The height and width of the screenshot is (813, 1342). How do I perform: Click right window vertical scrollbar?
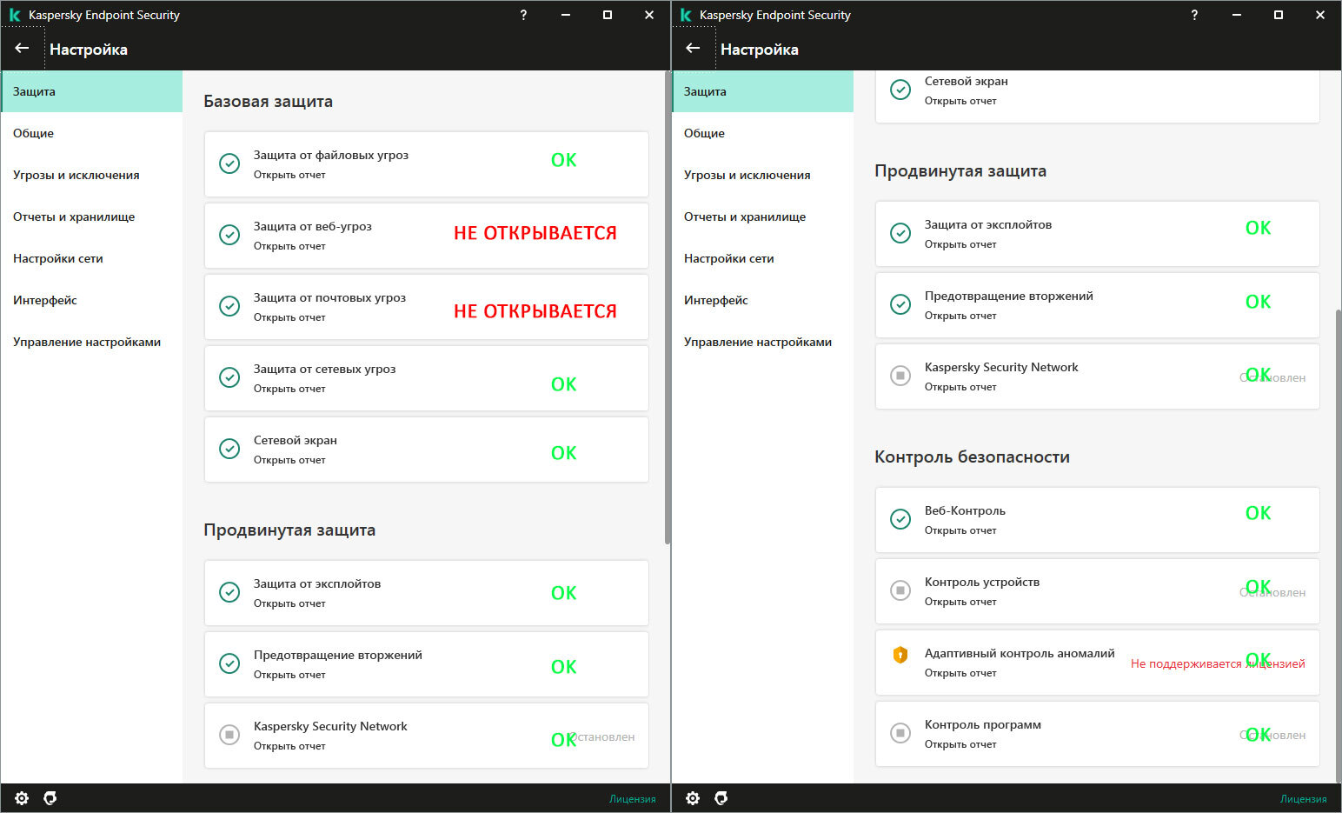1339,545
